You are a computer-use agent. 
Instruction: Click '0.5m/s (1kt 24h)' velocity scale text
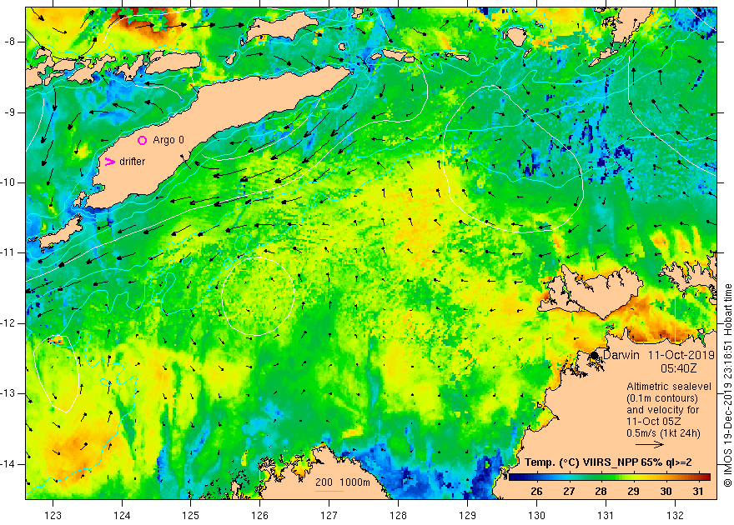point(663,433)
